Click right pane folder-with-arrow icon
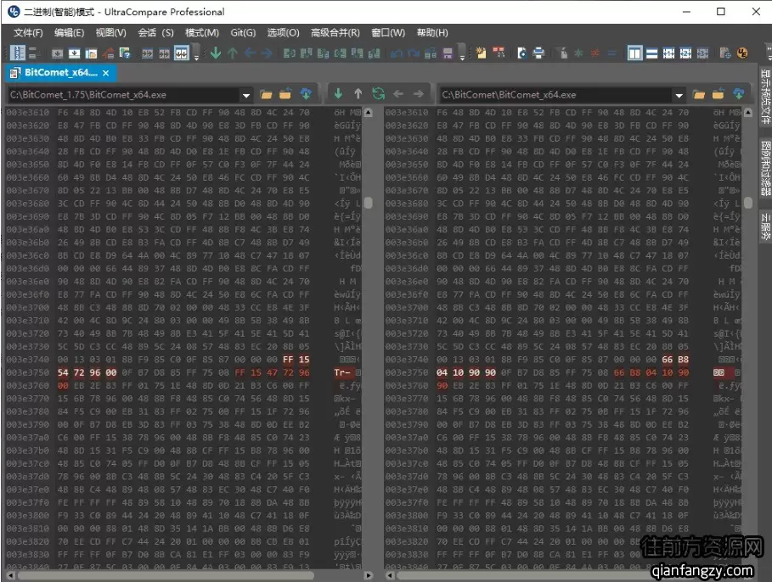This screenshot has width=772, height=582. pos(718,94)
